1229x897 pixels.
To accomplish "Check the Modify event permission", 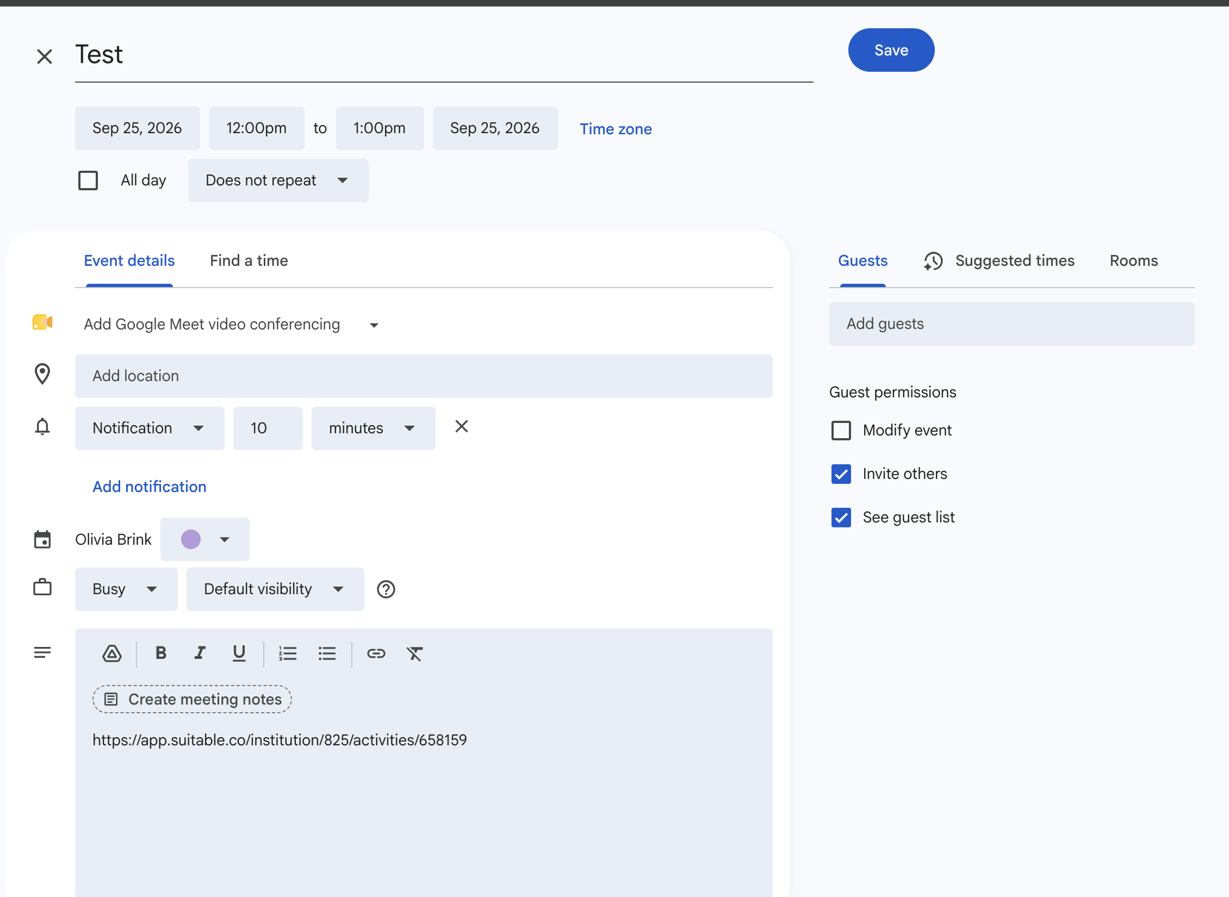I will pos(841,431).
